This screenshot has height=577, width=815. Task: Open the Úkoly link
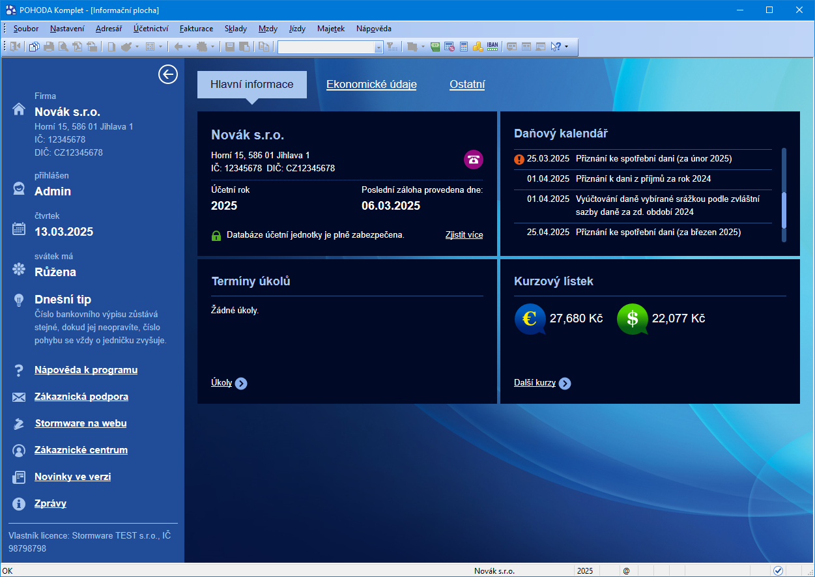click(x=222, y=383)
